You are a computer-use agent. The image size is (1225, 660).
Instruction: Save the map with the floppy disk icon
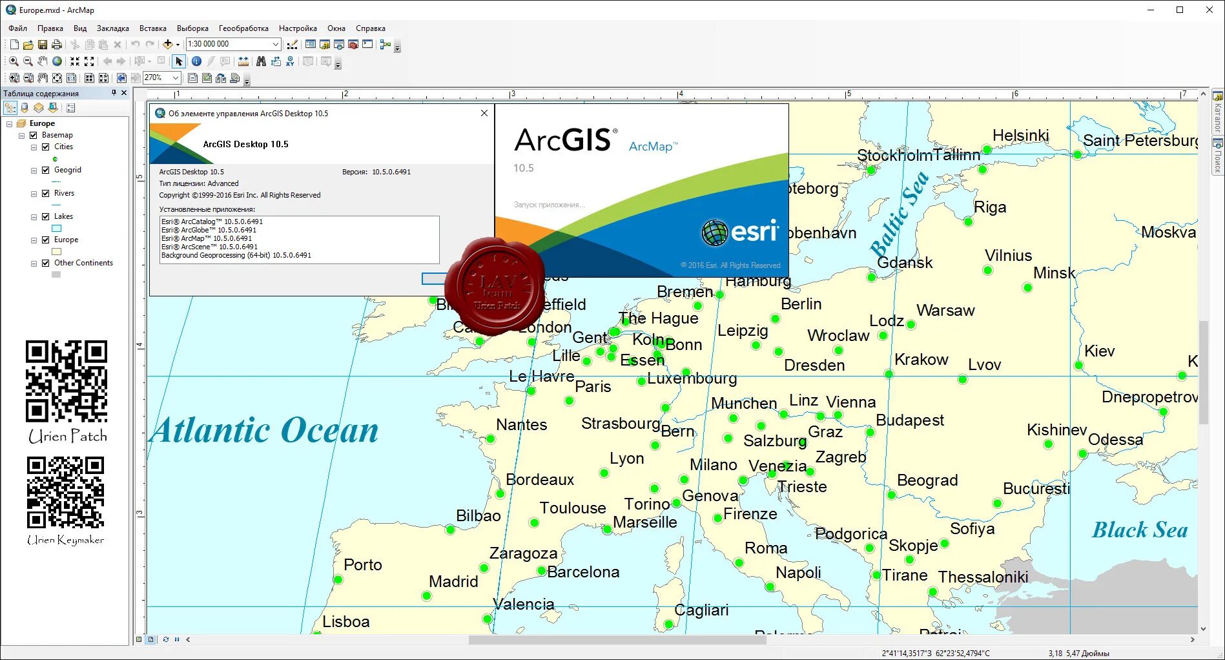43,45
